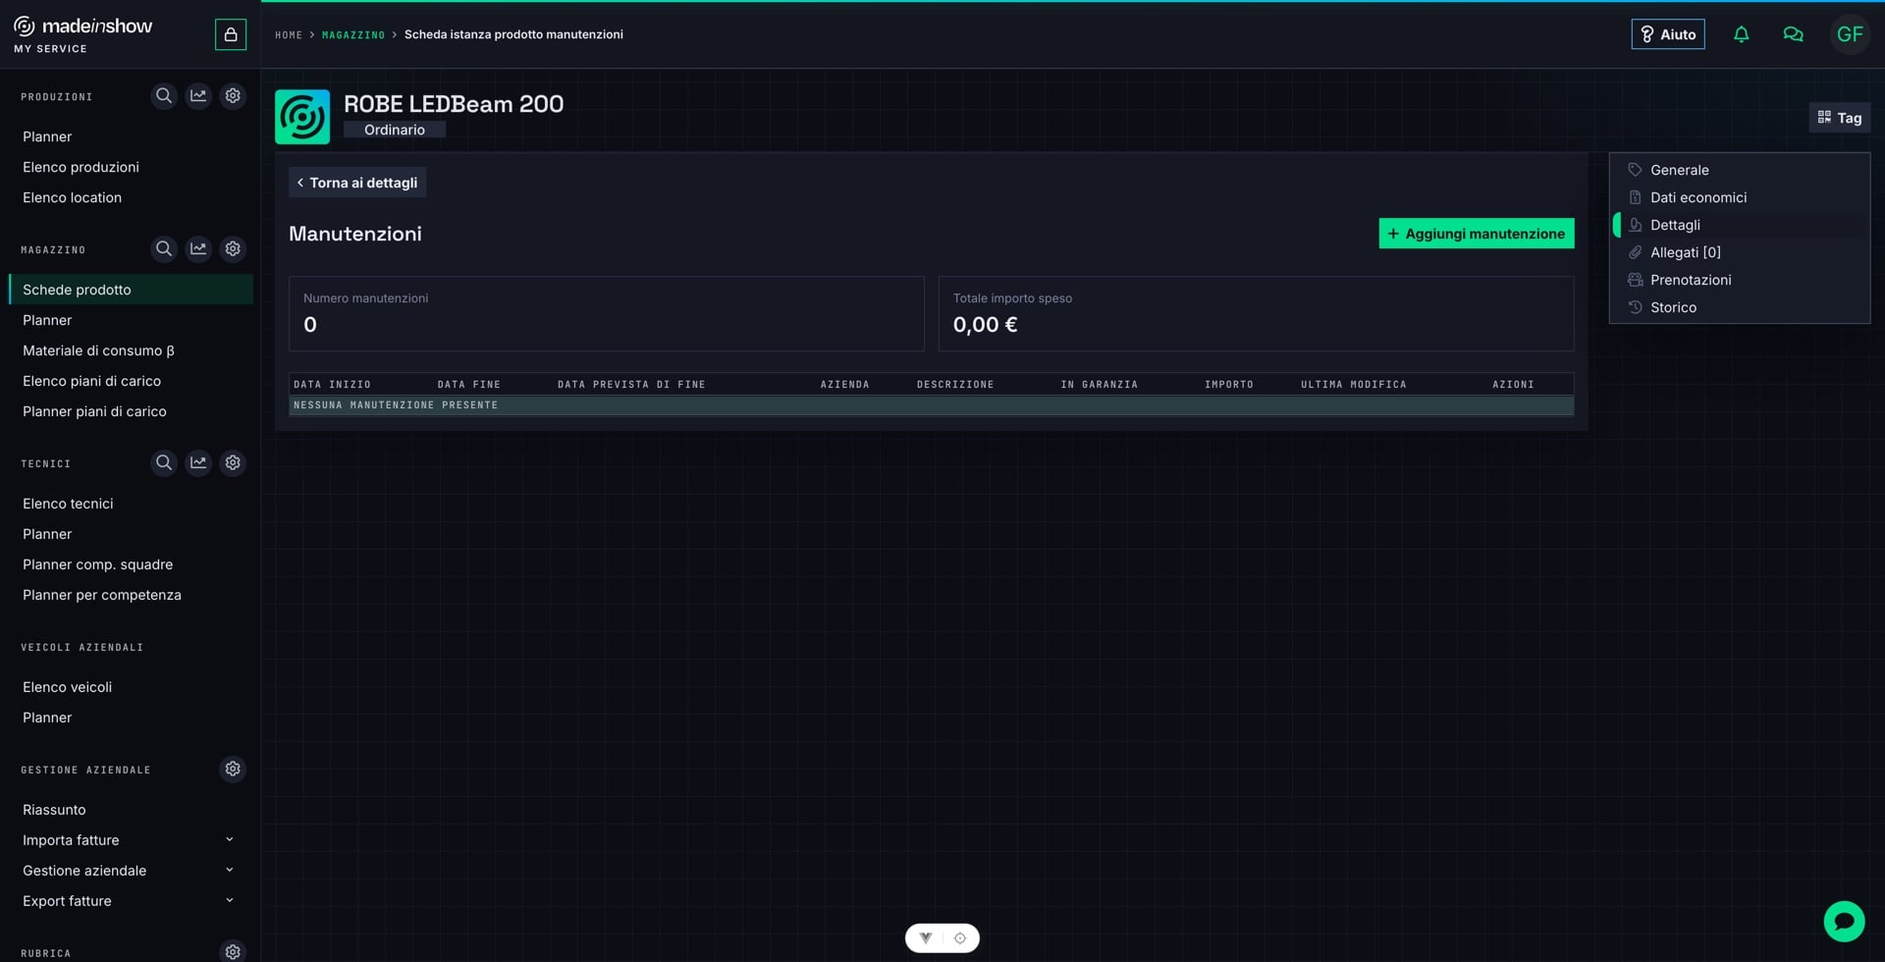Viewport: 1885px width, 962px height.
Task: Search within the Tecnici section
Action: [x=164, y=462]
